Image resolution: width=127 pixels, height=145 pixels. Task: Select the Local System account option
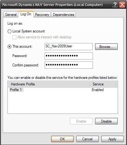click(x=9, y=31)
